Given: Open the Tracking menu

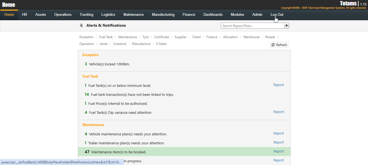Looking at the screenshot, I should (86, 15).
